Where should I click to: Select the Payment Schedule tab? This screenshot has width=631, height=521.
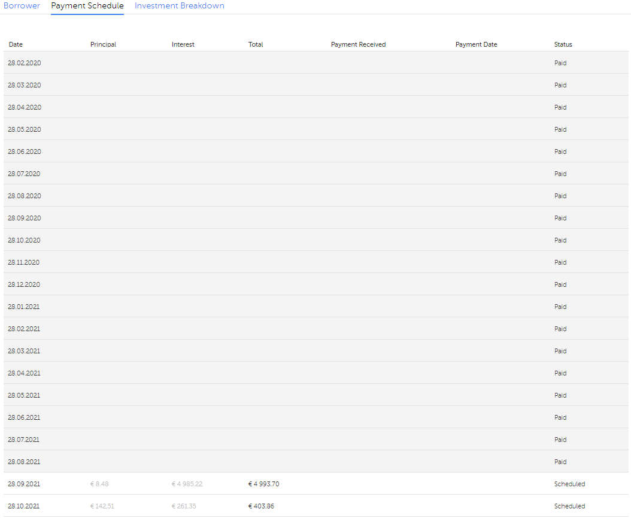pyautogui.click(x=87, y=6)
